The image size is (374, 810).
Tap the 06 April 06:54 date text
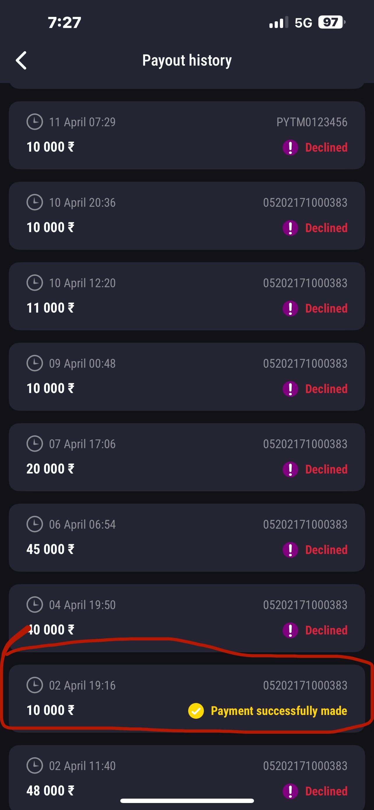coord(82,525)
